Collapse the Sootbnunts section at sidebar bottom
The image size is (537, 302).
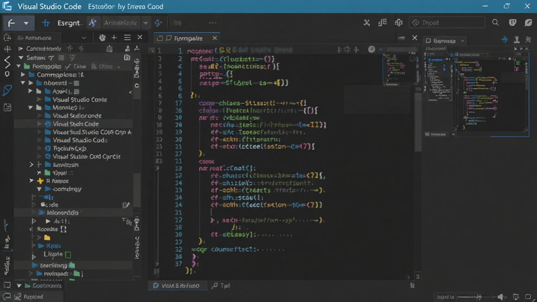click(x=19, y=286)
